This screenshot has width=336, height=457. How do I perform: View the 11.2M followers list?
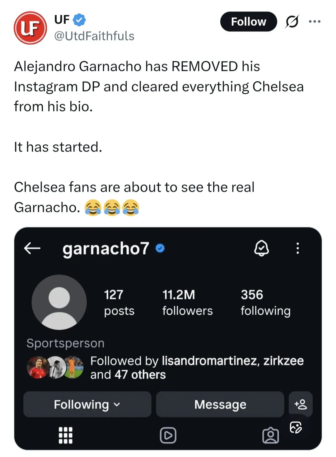click(187, 302)
